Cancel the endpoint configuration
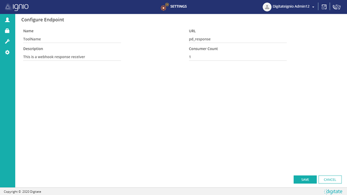Screen dimensions: 347x195 (x=330, y=179)
